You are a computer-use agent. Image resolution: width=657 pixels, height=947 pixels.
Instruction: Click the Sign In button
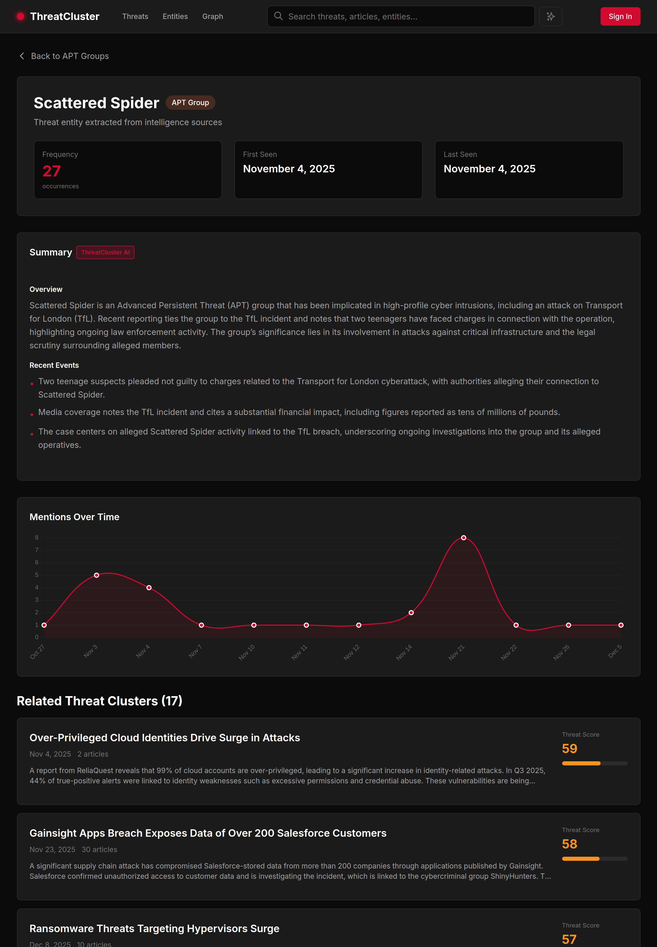(x=620, y=16)
